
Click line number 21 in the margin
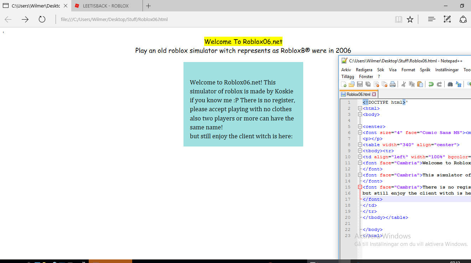tap(347, 223)
